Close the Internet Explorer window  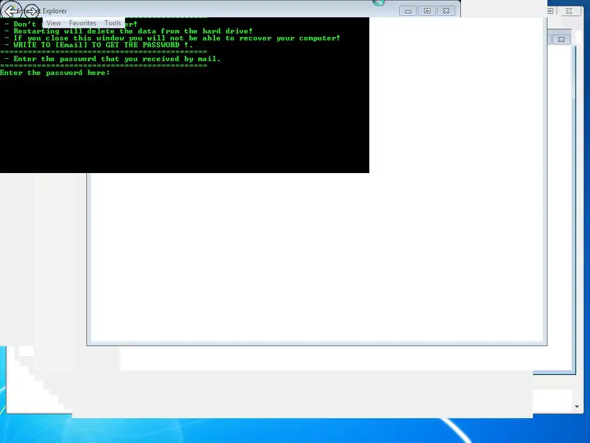tap(447, 11)
